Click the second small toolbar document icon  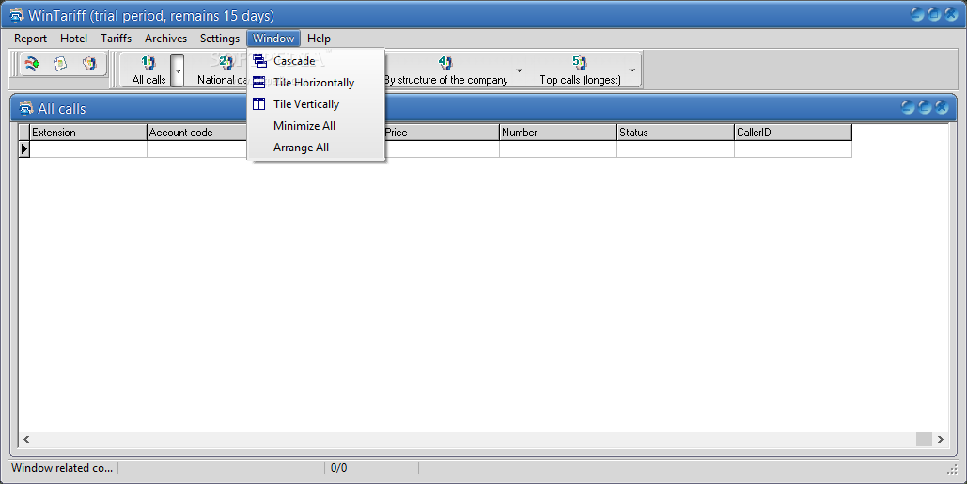coord(60,64)
